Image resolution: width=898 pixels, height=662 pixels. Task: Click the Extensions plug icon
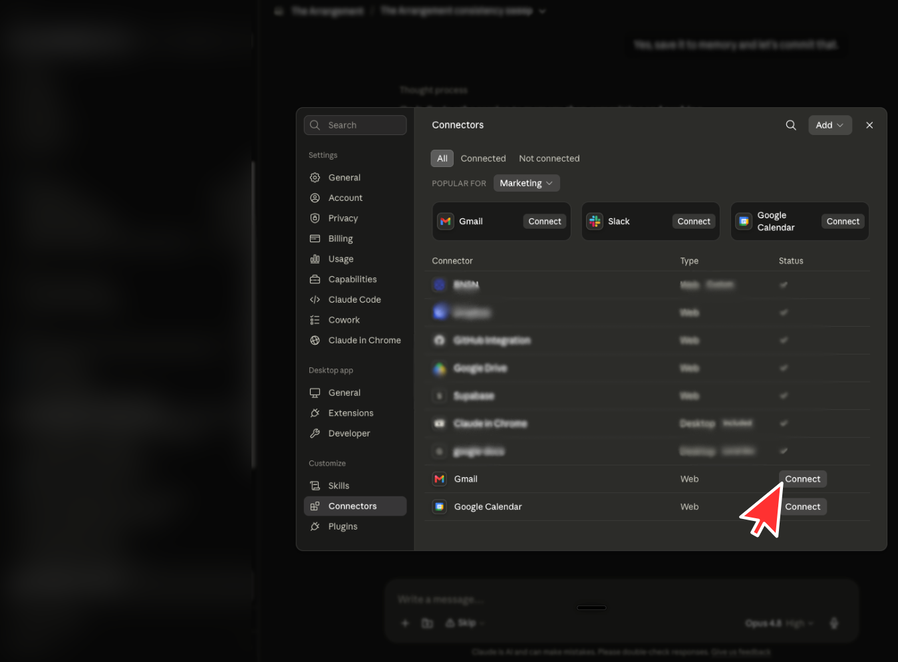tap(315, 413)
